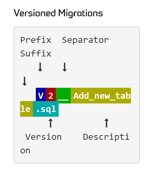Click the wrapped 'on' text at bottom
The height and width of the screenshot is (172, 148).
25,151
